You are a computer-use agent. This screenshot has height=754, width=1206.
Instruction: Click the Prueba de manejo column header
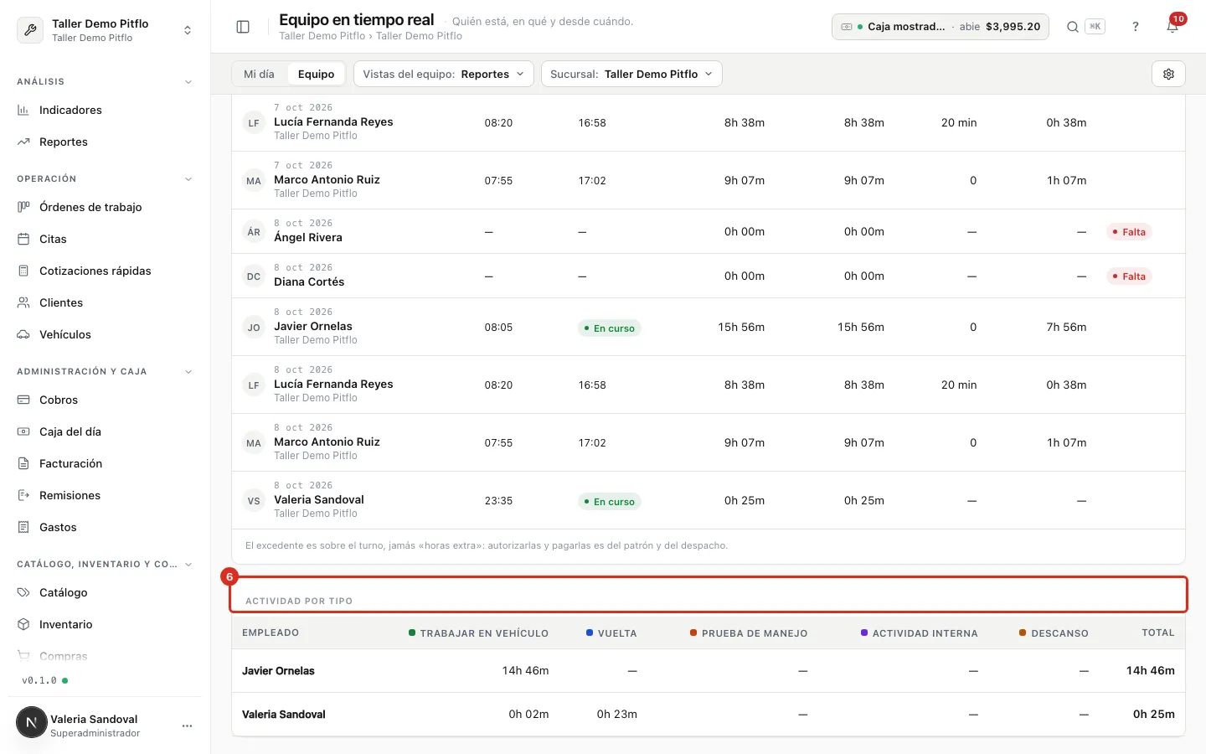749,633
